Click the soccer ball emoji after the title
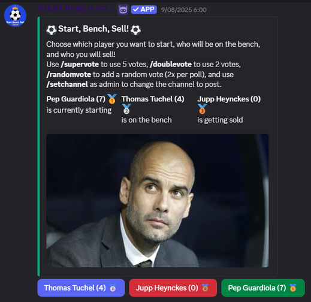 coord(135,29)
